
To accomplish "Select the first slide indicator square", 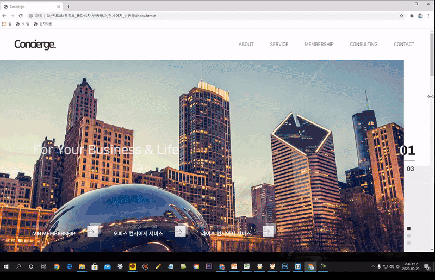I will [409, 229].
